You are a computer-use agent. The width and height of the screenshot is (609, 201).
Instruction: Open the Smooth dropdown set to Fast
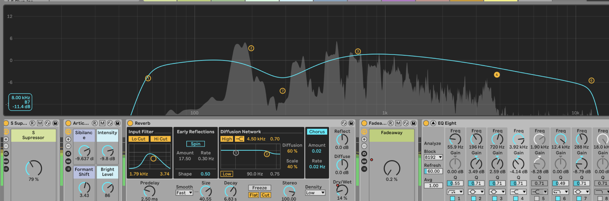(184, 193)
